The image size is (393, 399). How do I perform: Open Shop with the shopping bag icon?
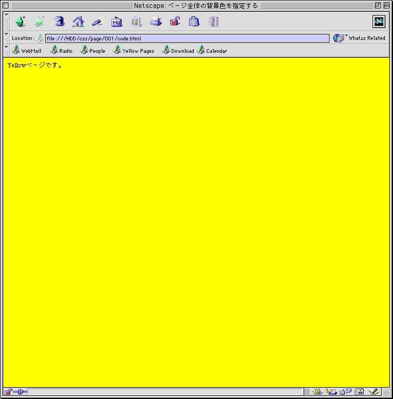194,22
